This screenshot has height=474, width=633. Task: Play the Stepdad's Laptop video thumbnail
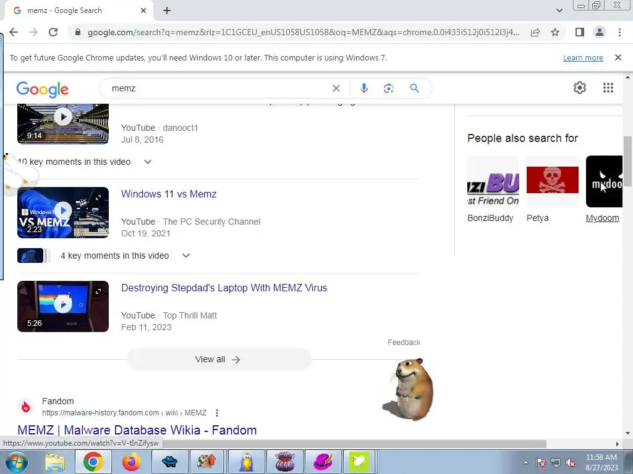click(x=63, y=306)
